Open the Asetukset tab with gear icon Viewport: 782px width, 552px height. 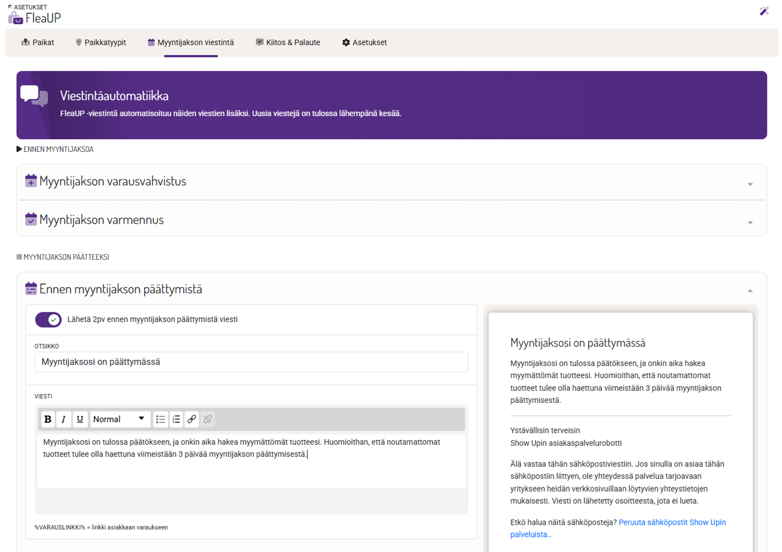pos(364,42)
